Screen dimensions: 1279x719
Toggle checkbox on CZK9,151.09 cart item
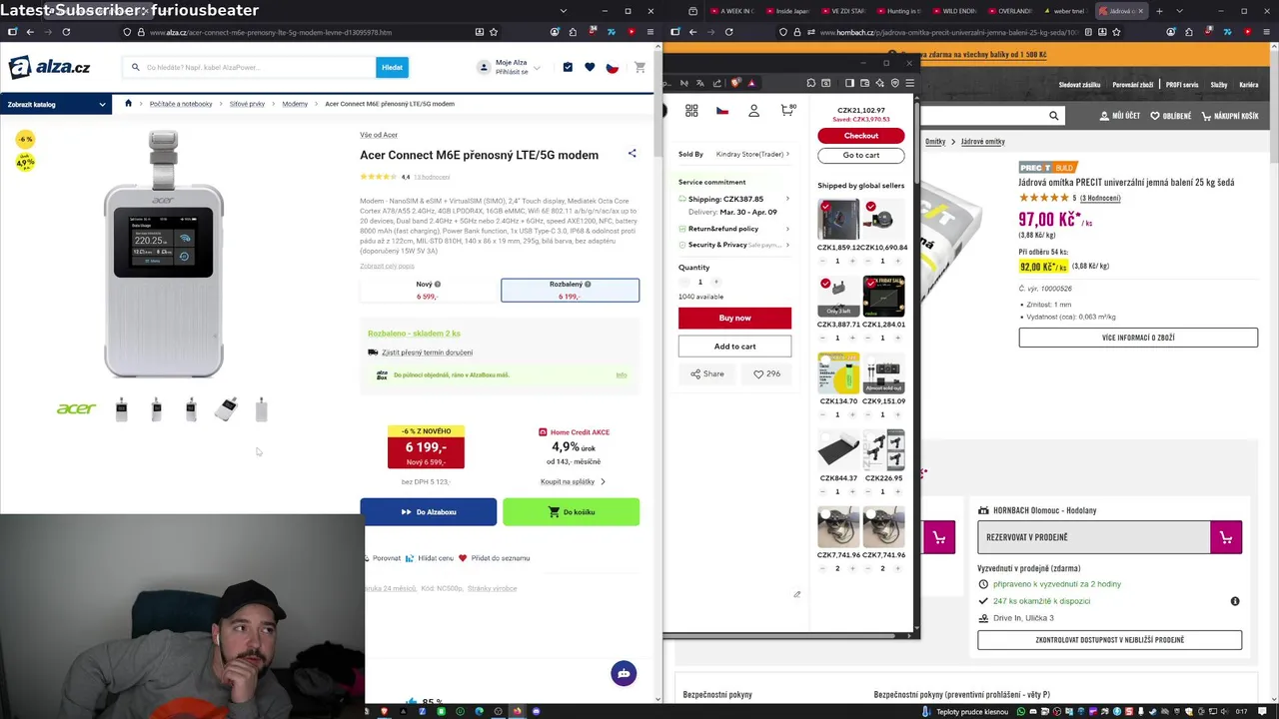[x=871, y=360]
